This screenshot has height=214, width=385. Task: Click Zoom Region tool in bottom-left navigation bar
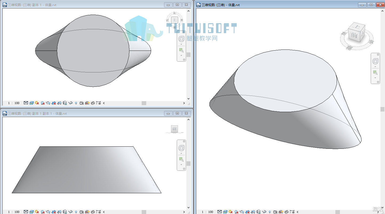(181, 159)
